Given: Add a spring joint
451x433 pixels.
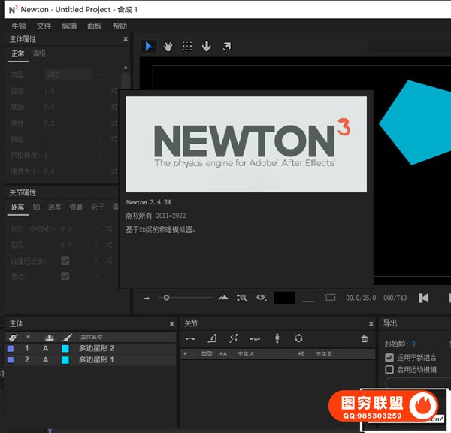Looking at the screenshot, I should [255, 339].
